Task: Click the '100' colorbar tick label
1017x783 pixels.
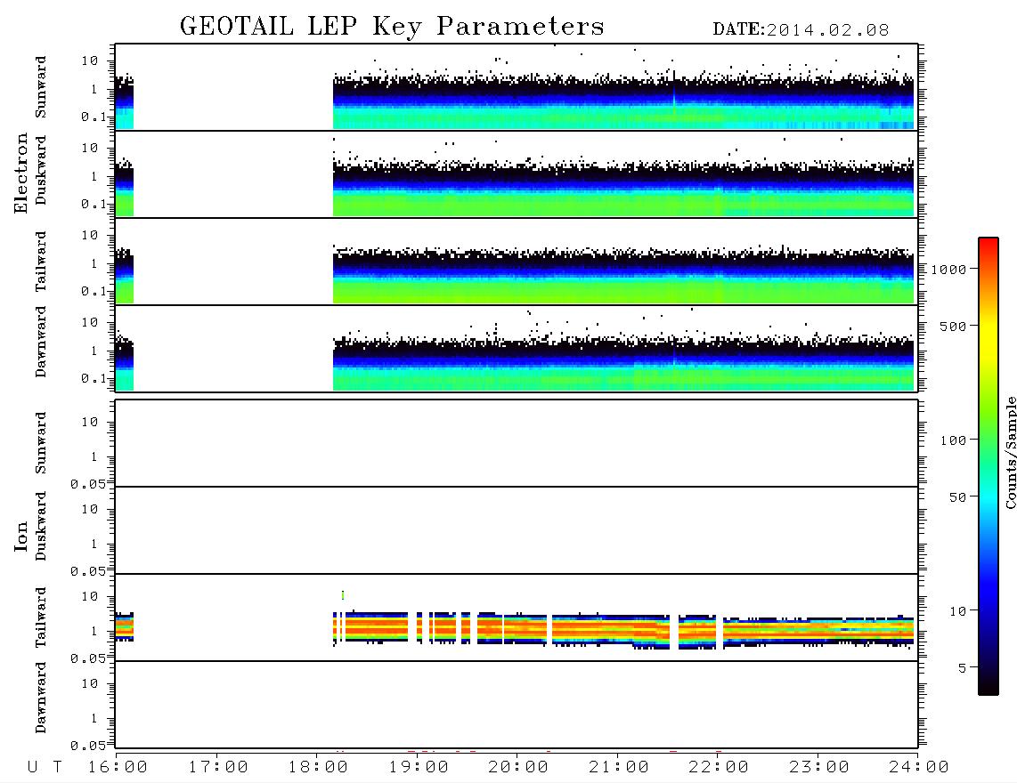Action: tap(954, 440)
